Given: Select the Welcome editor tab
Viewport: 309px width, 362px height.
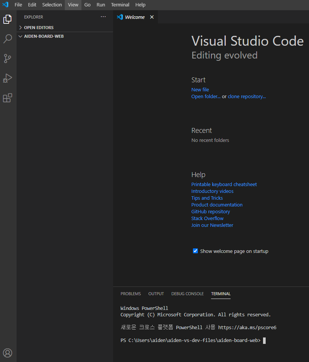Looking at the screenshot, I should click(135, 17).
